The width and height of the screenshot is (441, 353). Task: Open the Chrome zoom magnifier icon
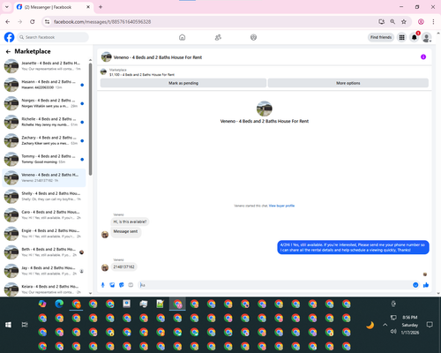tap(392, 22)
